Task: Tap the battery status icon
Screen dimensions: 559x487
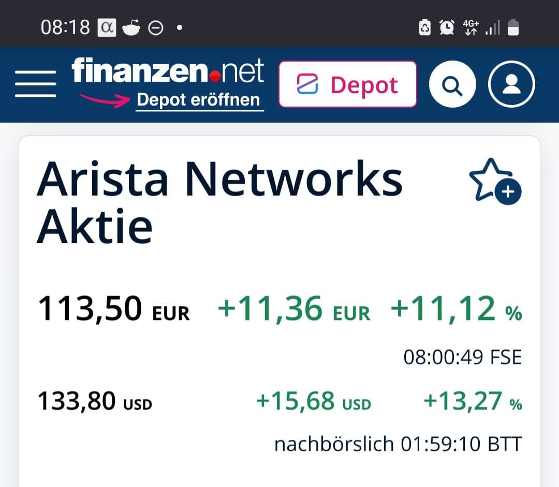Action: point(513,27)
